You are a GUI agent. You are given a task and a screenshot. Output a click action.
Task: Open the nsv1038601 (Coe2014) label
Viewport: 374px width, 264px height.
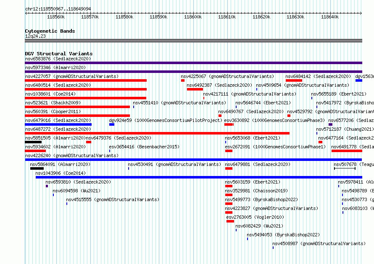[50, 94]
